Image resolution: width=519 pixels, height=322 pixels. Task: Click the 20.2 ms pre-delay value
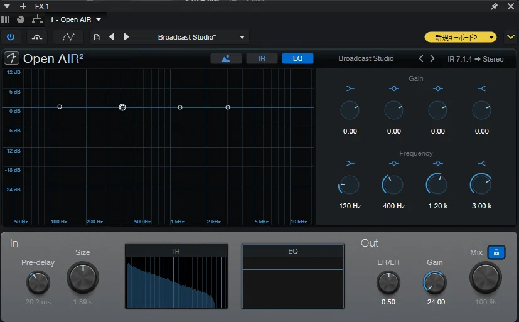(x=38, y=302)
